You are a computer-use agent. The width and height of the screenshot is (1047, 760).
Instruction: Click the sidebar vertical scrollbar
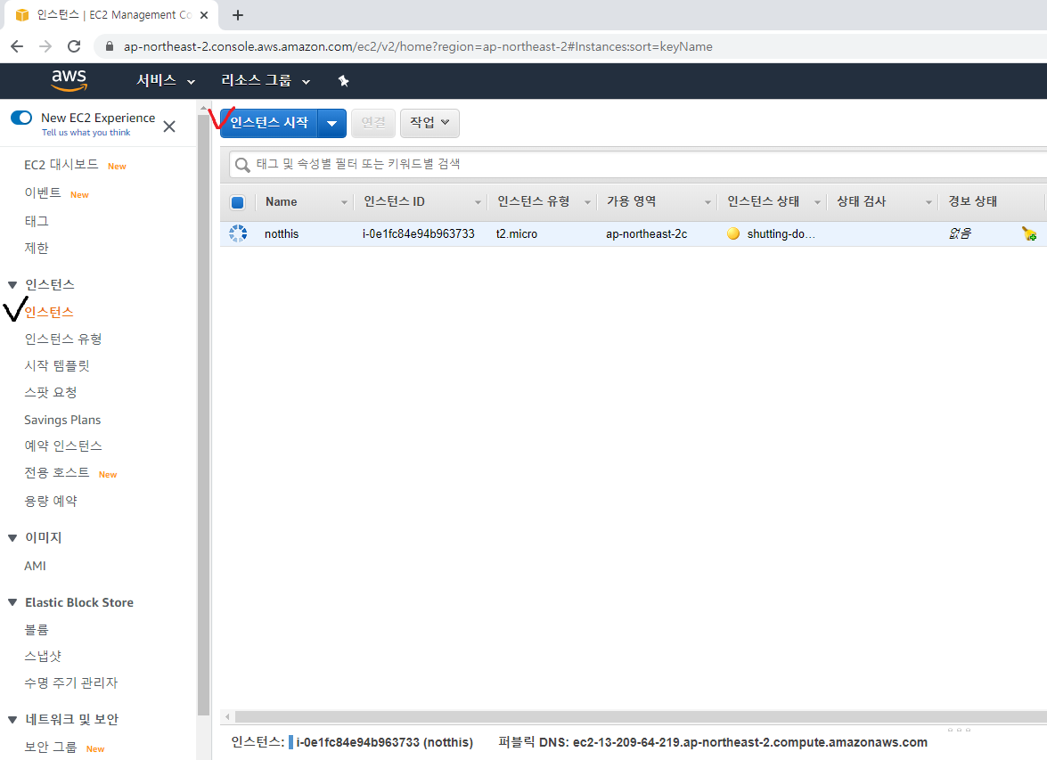(x=204, y=414)
